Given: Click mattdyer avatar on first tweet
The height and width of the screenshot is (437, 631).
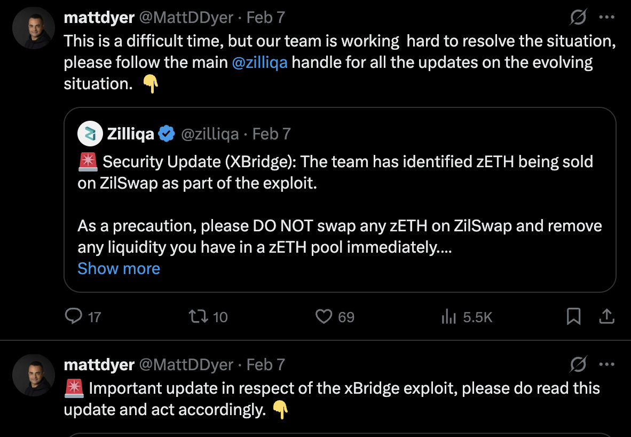Looking at the screenshot, I should click(x=34, y=28).
